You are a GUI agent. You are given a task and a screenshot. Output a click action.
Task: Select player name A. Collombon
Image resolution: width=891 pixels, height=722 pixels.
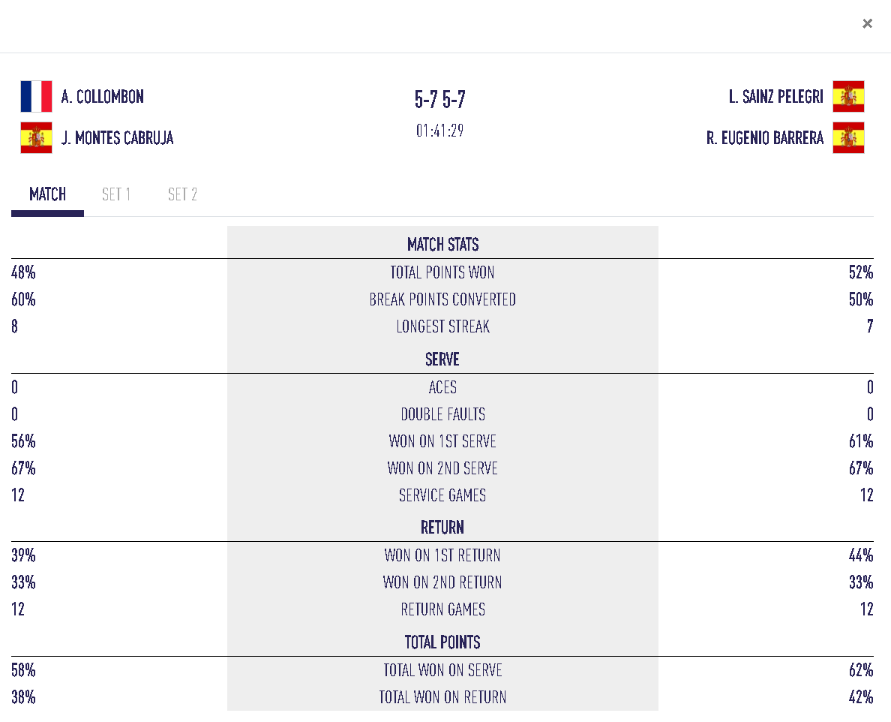click(x=103, y=97)
